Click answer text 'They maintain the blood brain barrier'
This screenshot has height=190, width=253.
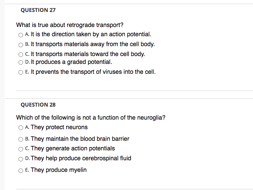pos(80,139)
